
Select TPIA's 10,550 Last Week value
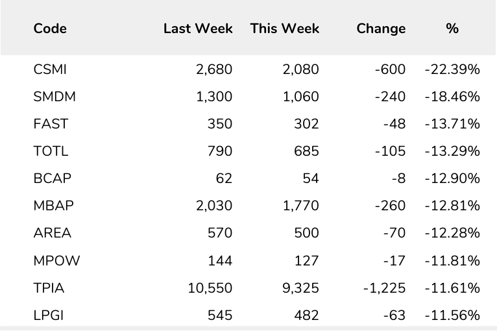pos(210,288)
